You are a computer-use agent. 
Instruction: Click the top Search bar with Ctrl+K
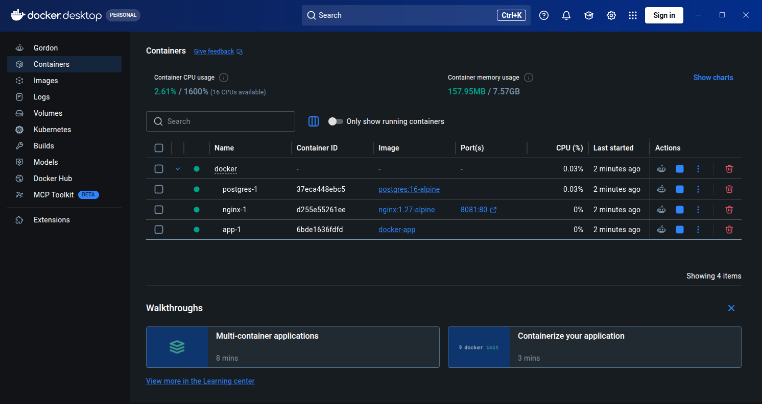(416, 15)
